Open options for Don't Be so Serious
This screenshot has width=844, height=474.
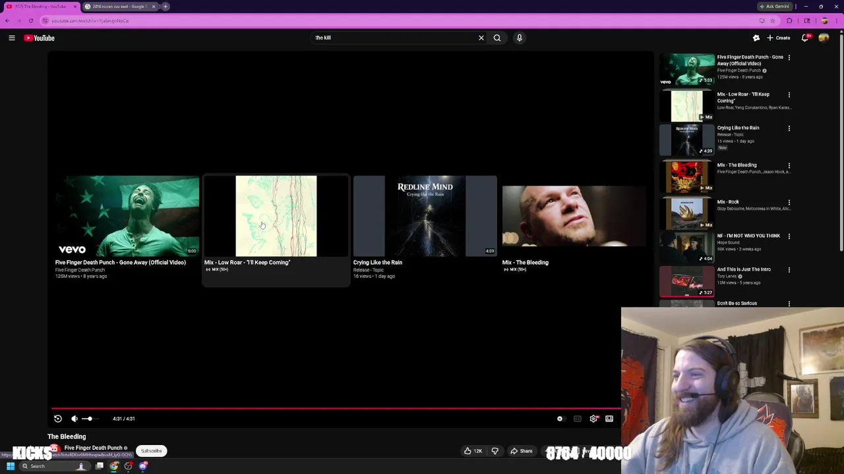coord(789,303)
